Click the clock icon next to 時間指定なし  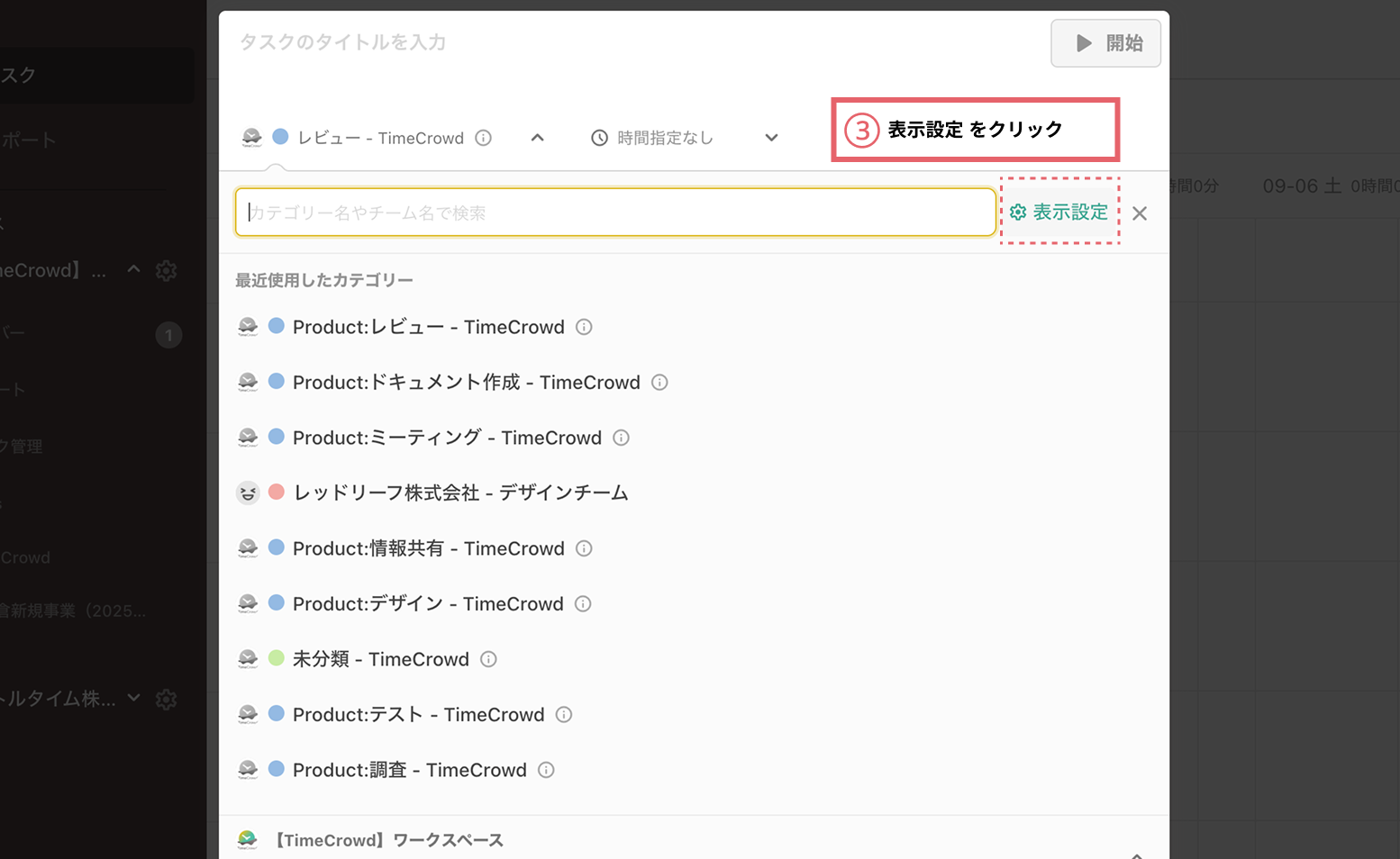tap(597, 137)
